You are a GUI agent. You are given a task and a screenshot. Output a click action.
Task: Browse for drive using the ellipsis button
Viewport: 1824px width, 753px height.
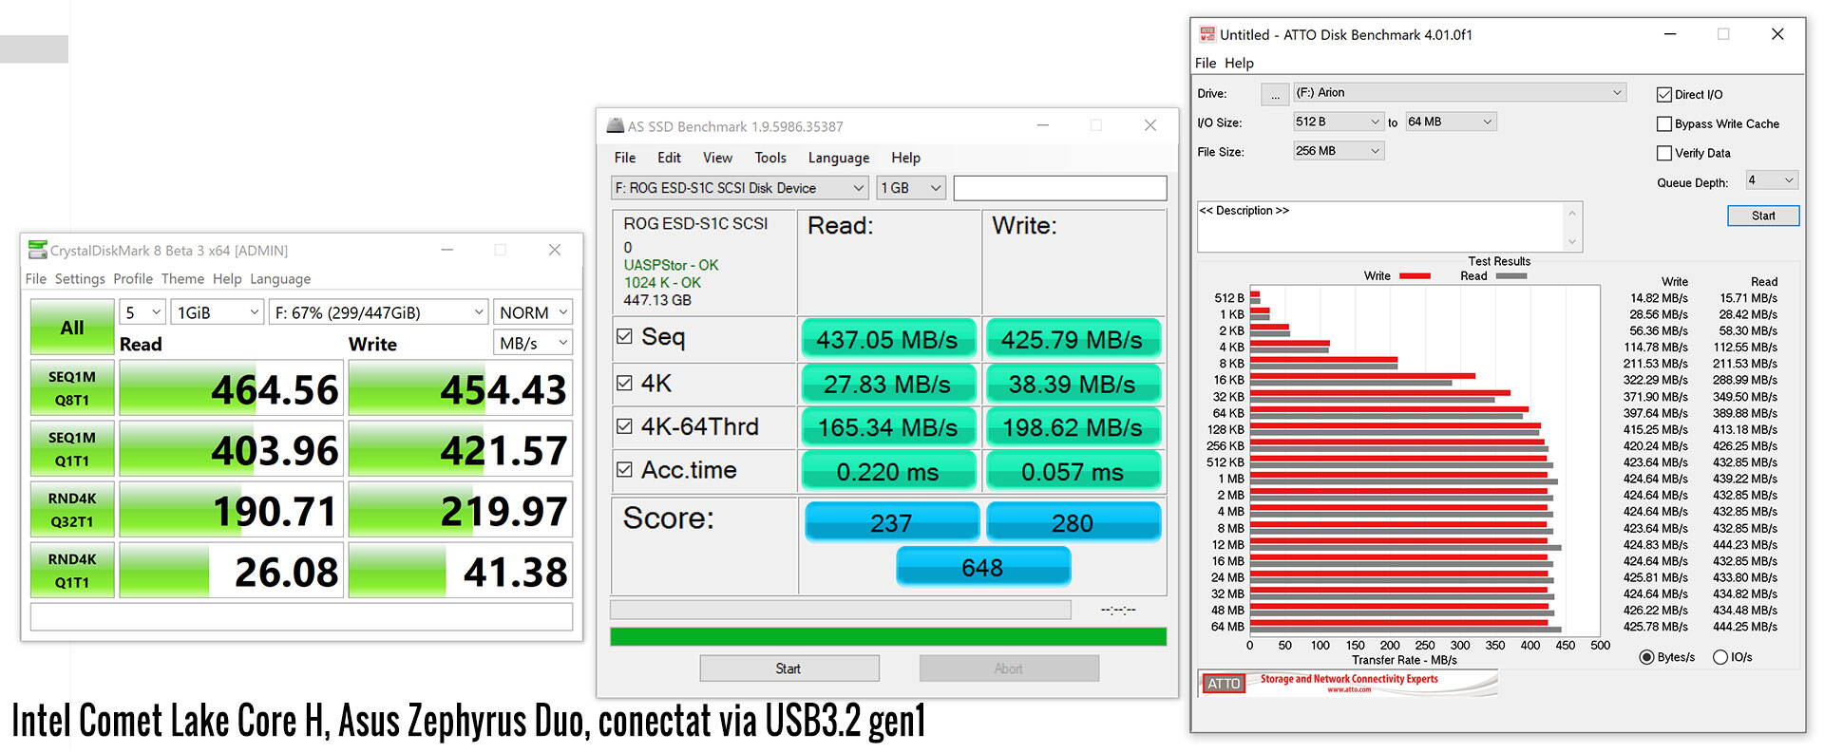coord(1275,94)
